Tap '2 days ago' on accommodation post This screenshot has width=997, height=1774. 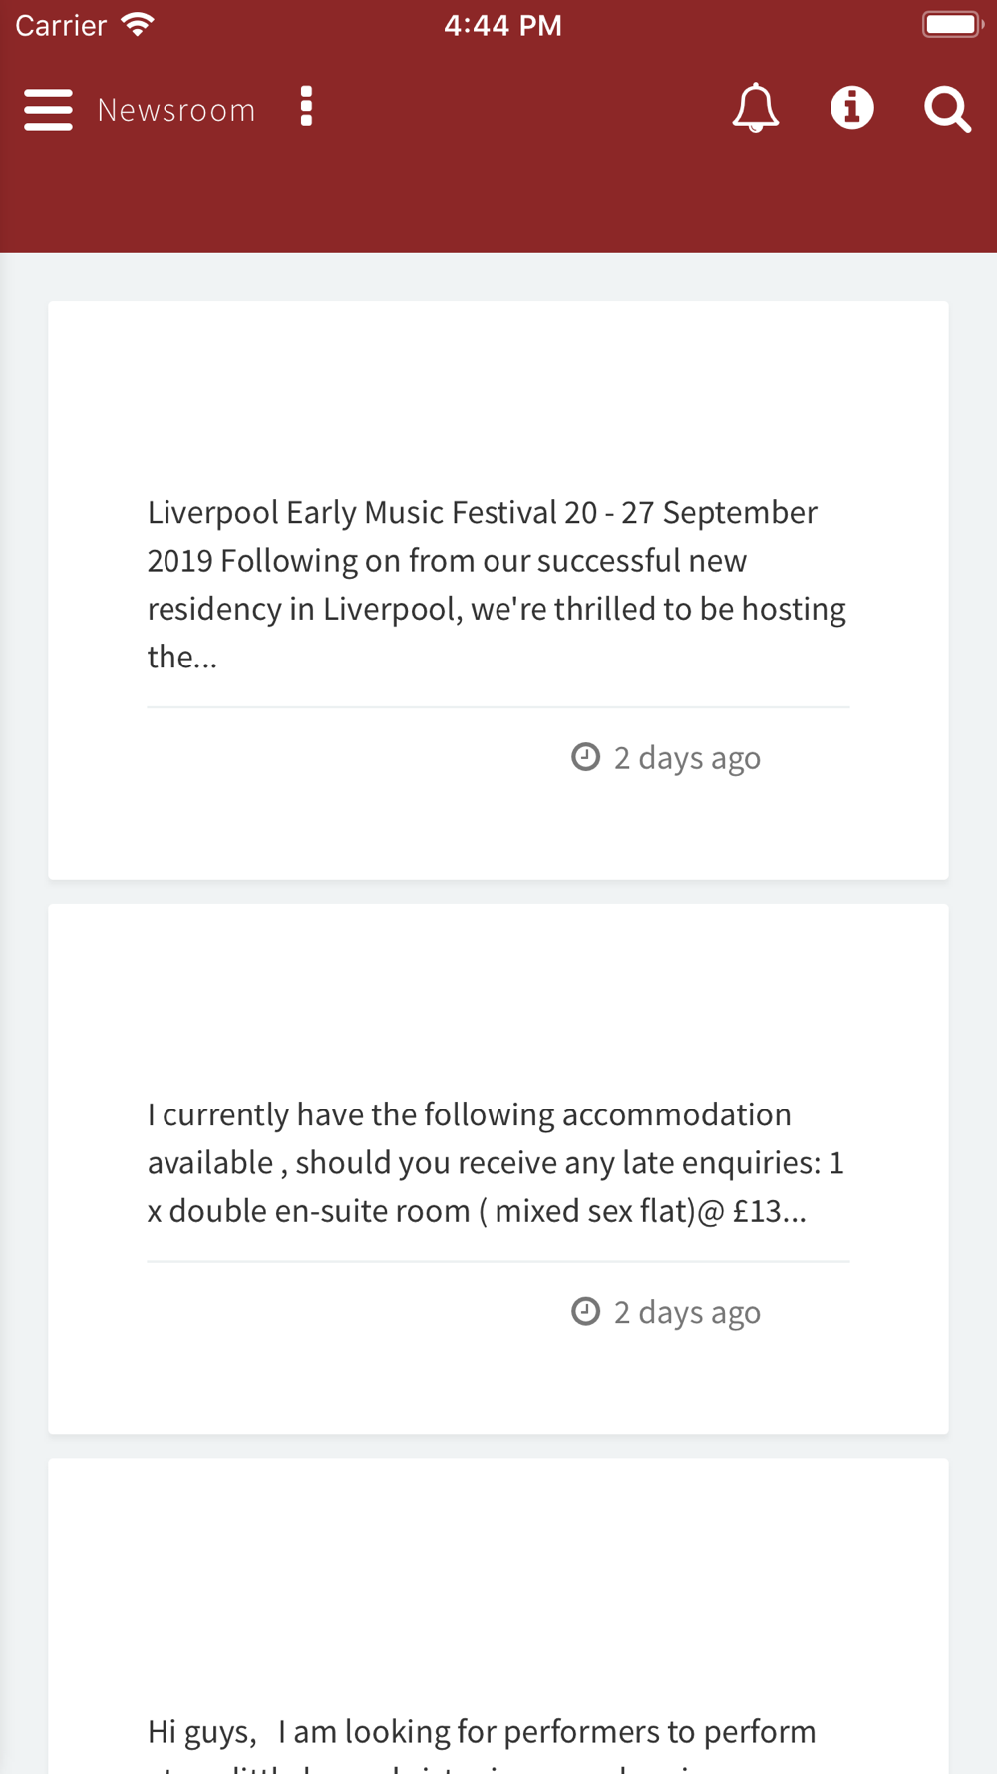coord(687,1312)
